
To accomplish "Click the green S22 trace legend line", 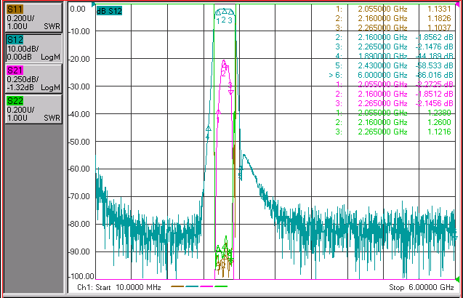I will click(221, 286).
